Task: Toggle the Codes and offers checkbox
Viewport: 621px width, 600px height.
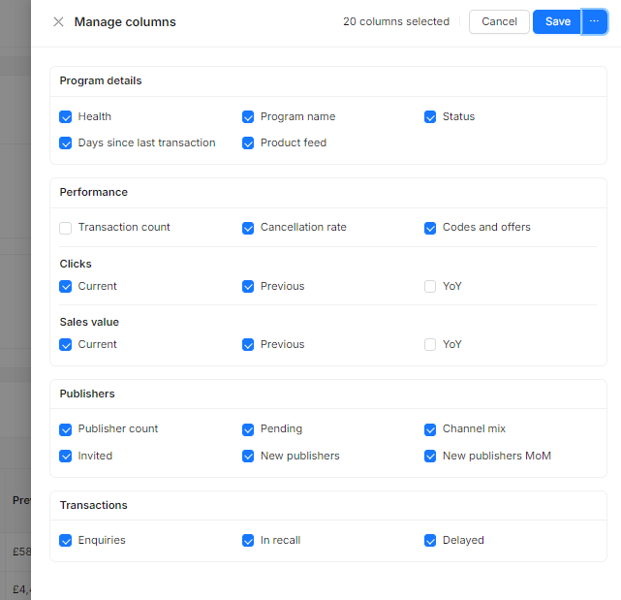Action: coord(430,228)
